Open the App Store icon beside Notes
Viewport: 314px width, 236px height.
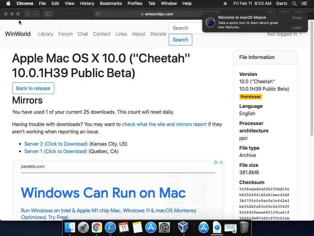click(151, 227)
